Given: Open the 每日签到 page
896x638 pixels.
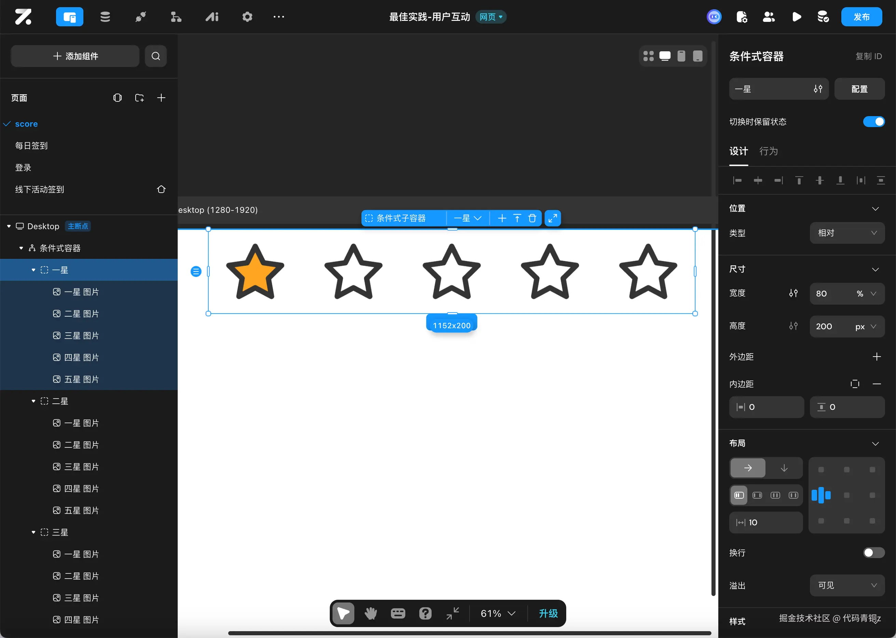Looking at the screenshot, I should point(31,146).
